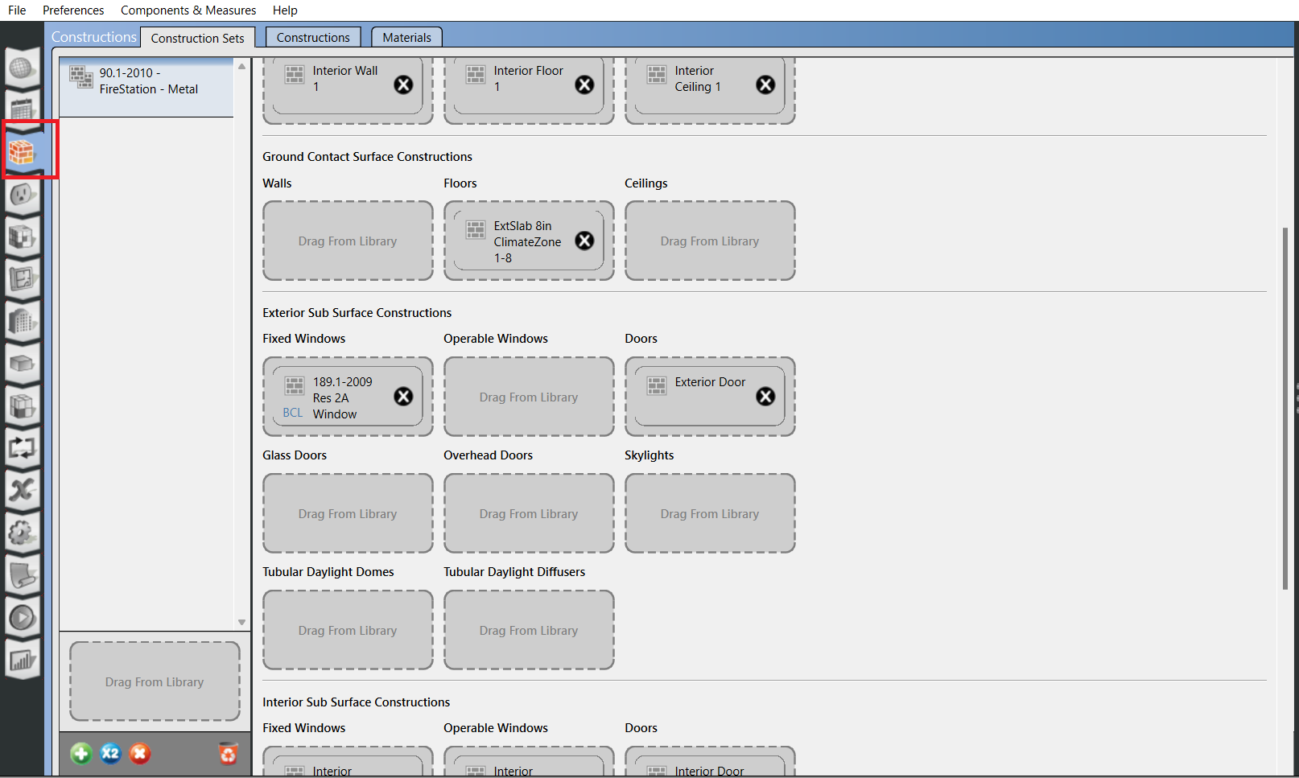Open the Run Simulation play tab
Screen dimensions: 1299x778
click(23, 618)
